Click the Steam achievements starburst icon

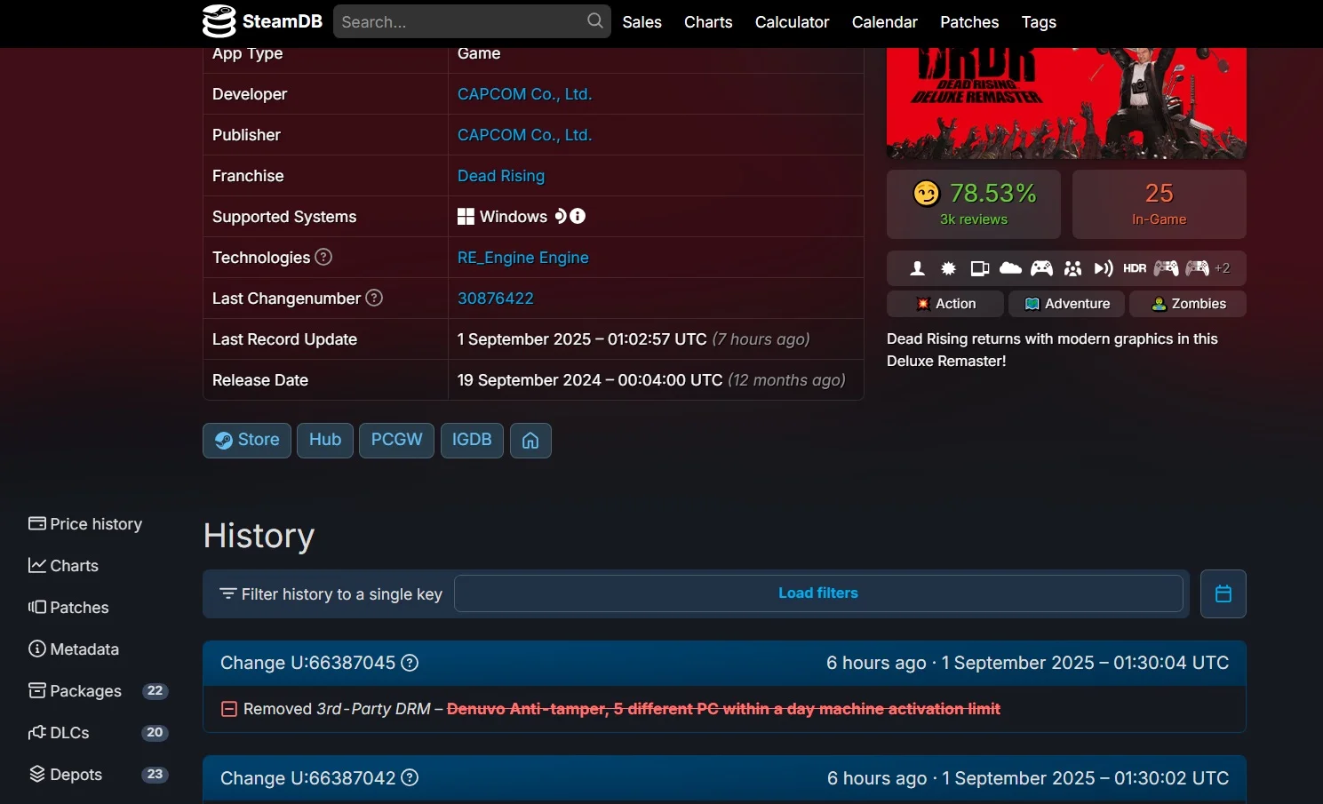[948, 268]
